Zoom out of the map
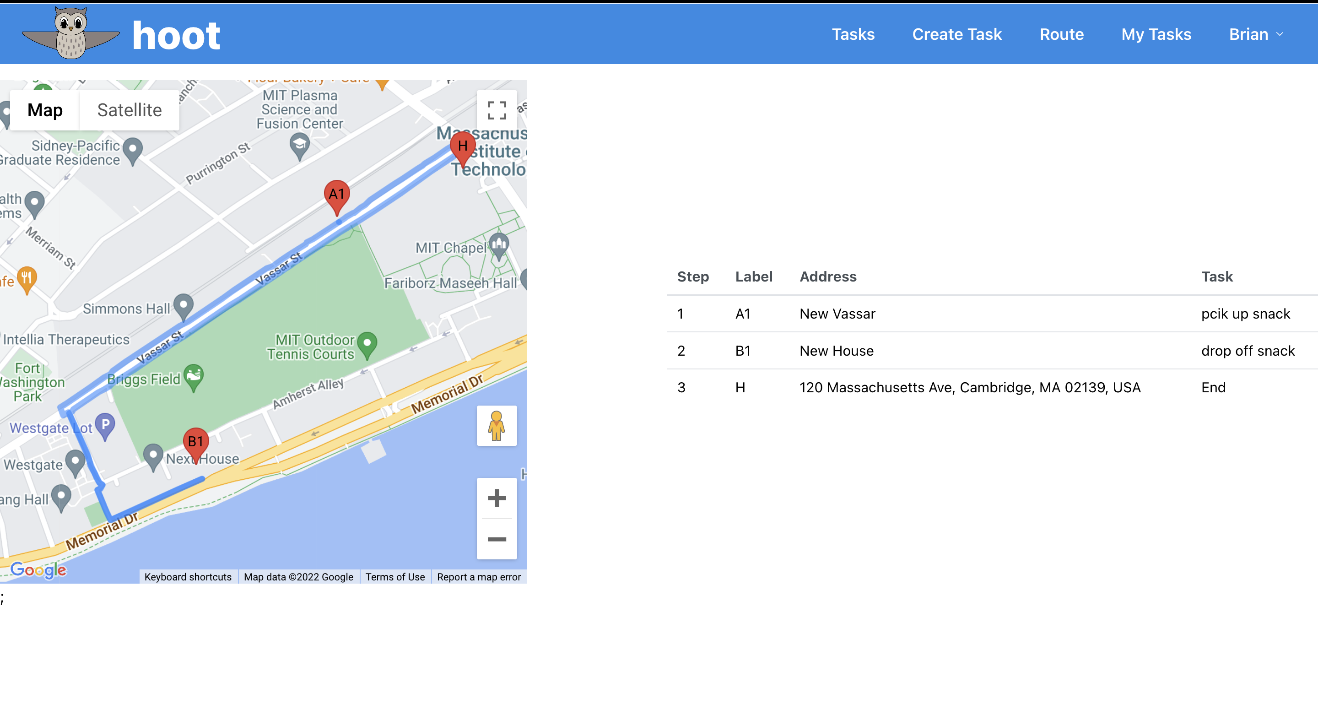The width and height of the screenshot is (1318, 726). tap(496, 539)
